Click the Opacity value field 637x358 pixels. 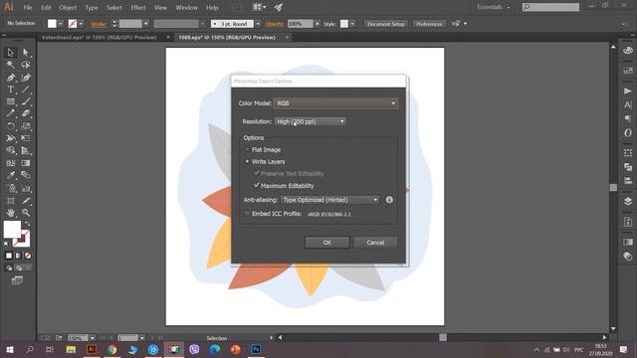click(301, 24)
